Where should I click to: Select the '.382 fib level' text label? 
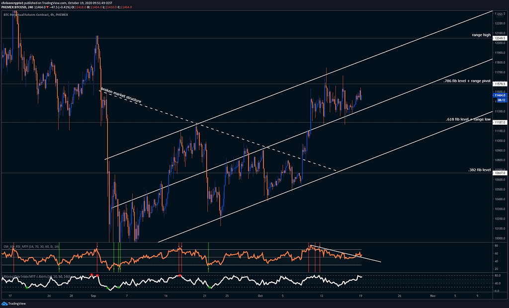480,170
